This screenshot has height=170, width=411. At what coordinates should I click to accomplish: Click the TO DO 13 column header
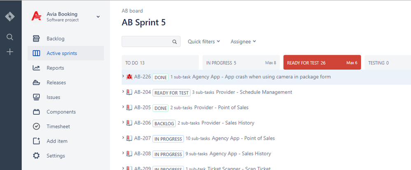click(160, 62)
